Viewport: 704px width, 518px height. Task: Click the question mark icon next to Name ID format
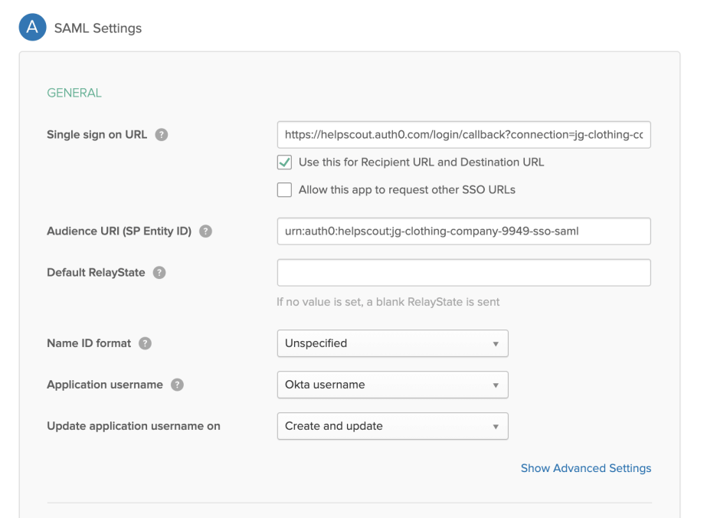click(x=145, y=343)
